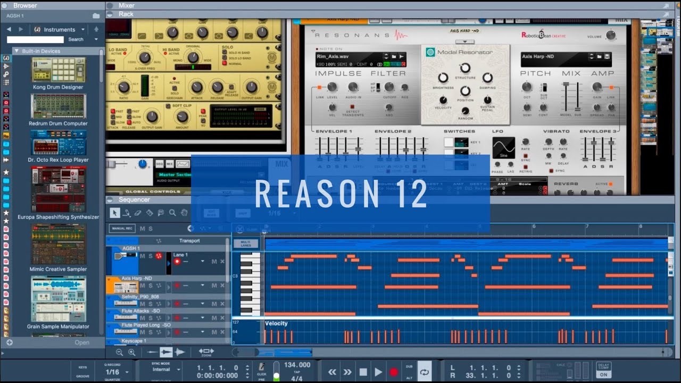
Task: Select the Hand tool in sequencer toolbar
Action: (184, 213)
